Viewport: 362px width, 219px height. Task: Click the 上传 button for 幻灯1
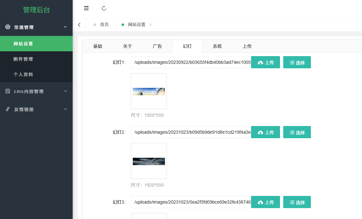[x=266, y=62]
